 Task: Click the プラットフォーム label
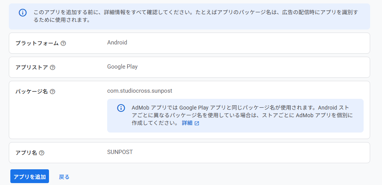pos(37,43)
